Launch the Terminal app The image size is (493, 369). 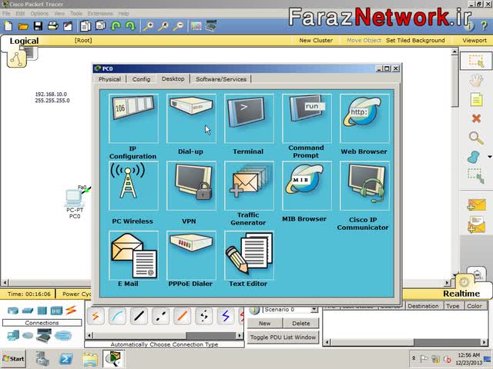click(249, 118)
